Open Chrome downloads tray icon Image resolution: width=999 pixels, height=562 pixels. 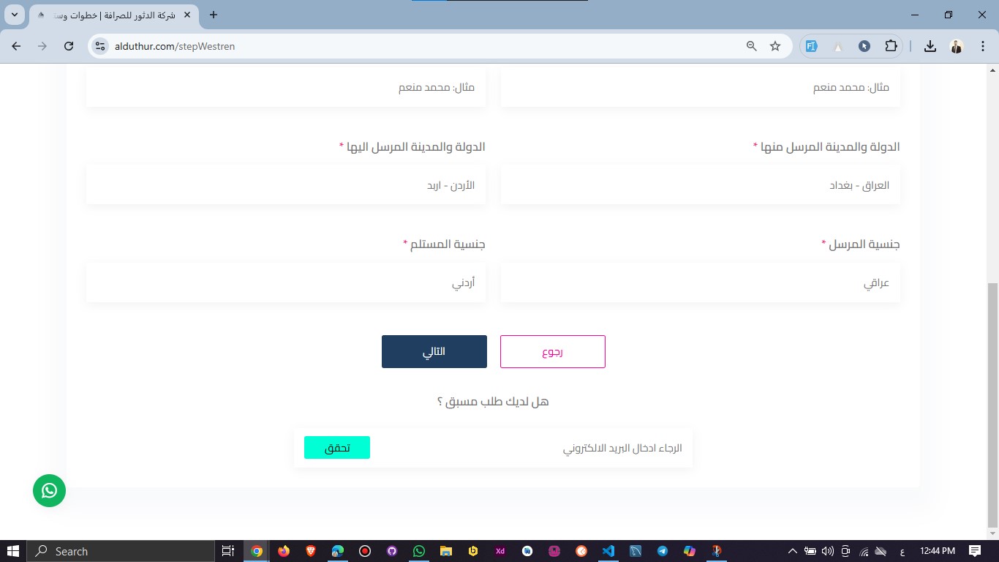(930, 46)
